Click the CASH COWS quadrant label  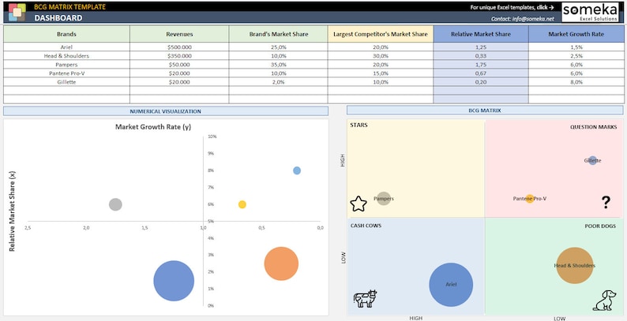(366, 226)
